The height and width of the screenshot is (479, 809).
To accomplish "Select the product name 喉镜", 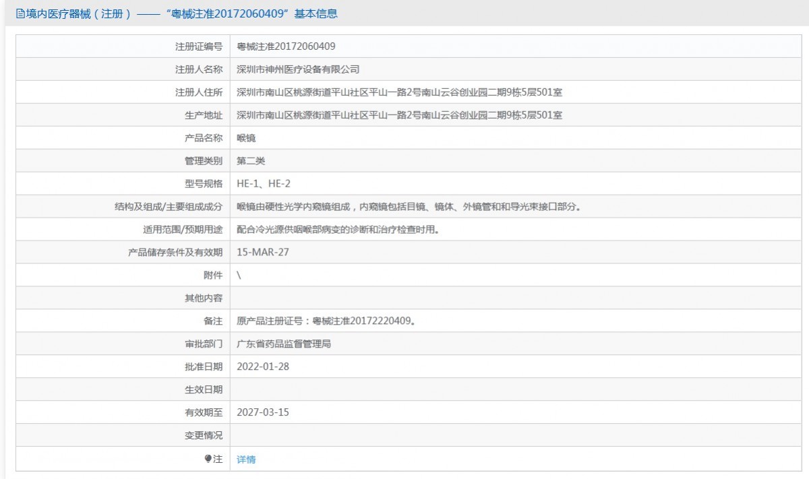I will pos(246,138).
